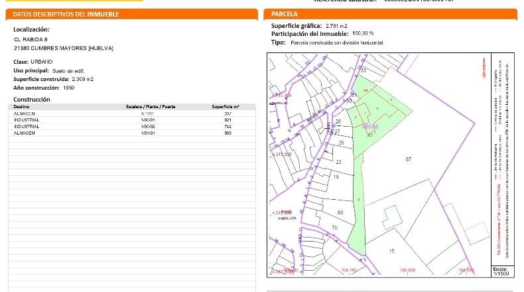Image resolution: width=524 pixels, height=292 pixels.
Task: Click the 'Tipo:' label
Action: pos(279,42)
